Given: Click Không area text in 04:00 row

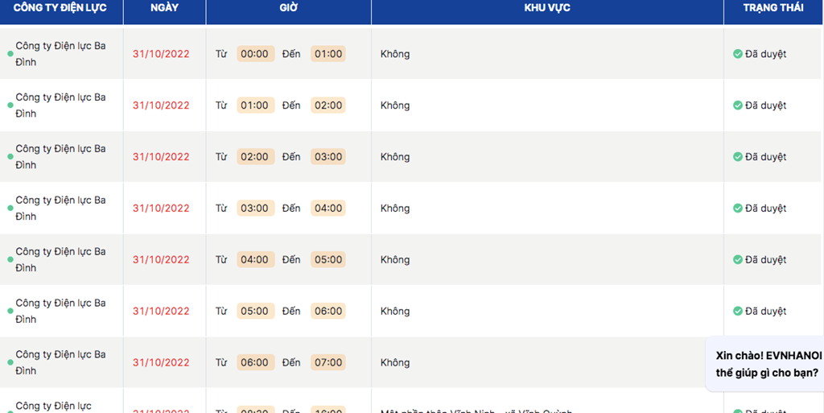Looking at the screenshot, I should pos(395,259).
